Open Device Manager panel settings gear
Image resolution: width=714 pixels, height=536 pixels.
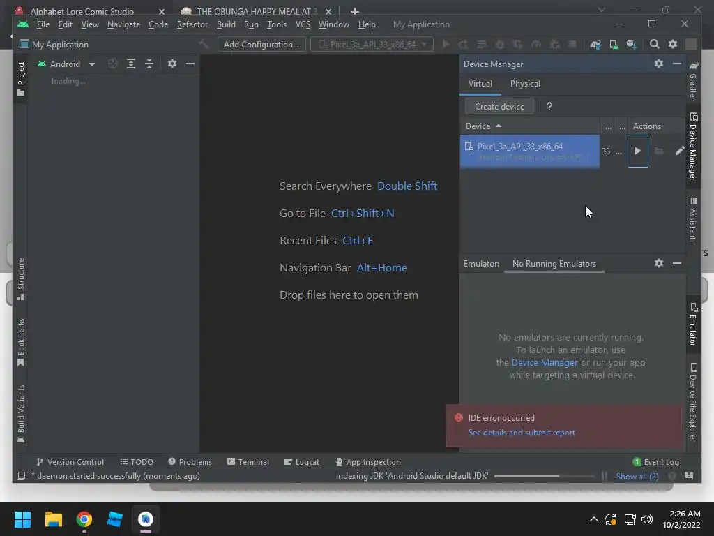coord(658,64)
